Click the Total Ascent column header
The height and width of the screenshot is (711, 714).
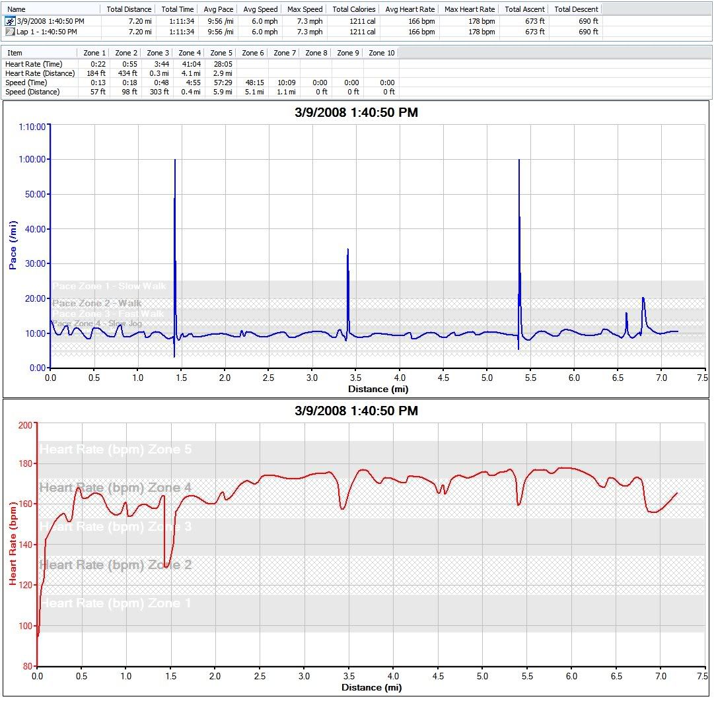[524, 9]
